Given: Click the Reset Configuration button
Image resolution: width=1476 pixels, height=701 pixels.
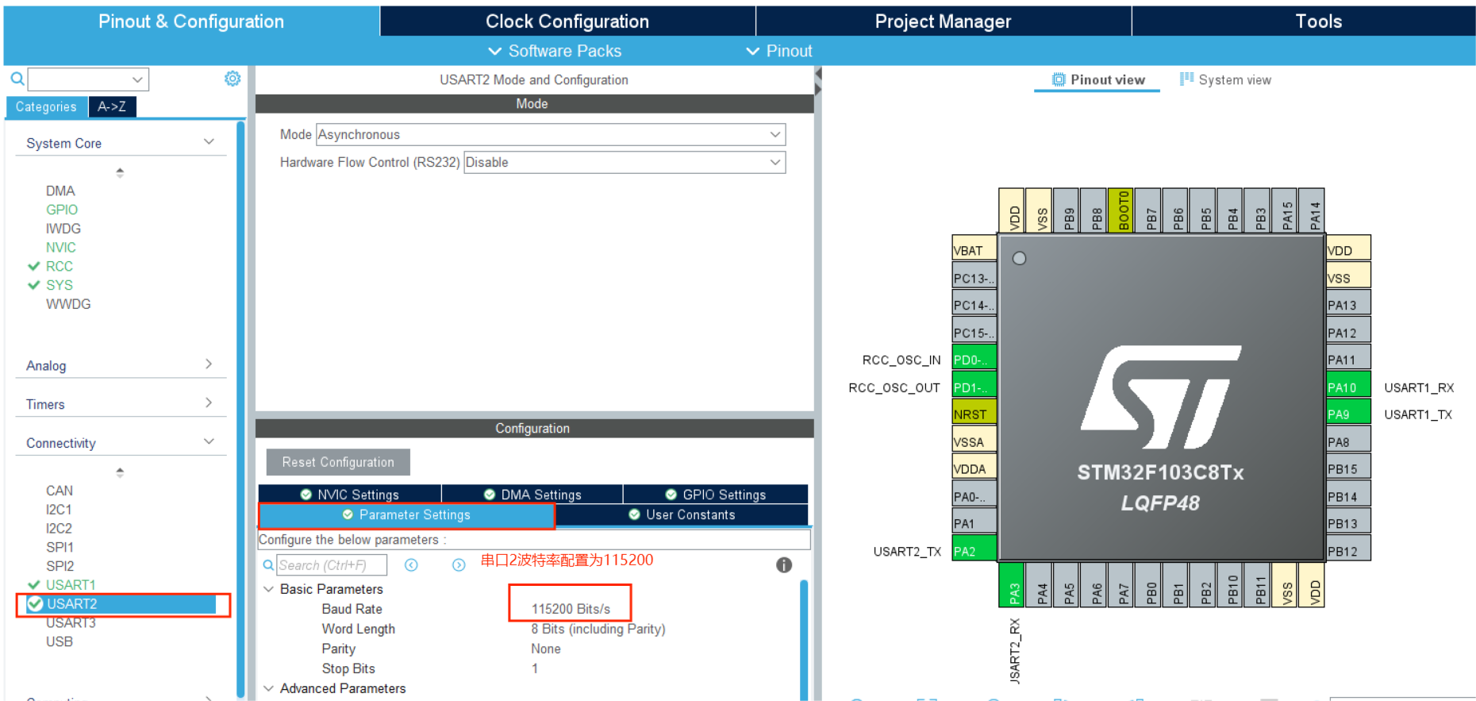Looking at the screenshot, I should click(338, 462).
